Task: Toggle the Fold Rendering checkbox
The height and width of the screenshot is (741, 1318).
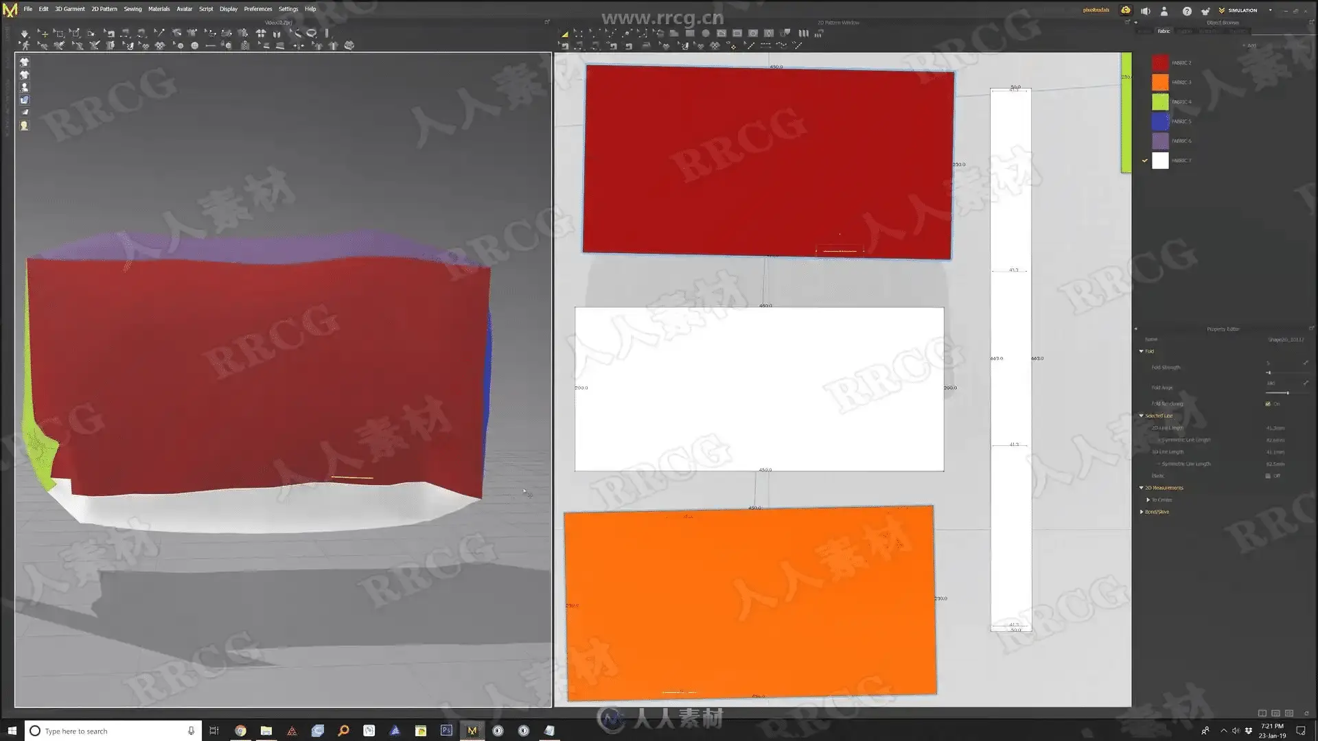Action: [1268, 403]
